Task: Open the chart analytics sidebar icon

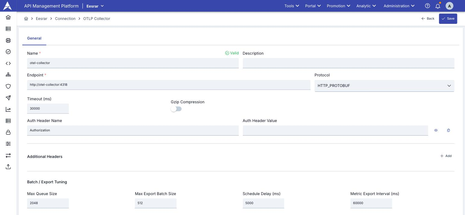Action: pyautogui.click(x=8, y=109)
